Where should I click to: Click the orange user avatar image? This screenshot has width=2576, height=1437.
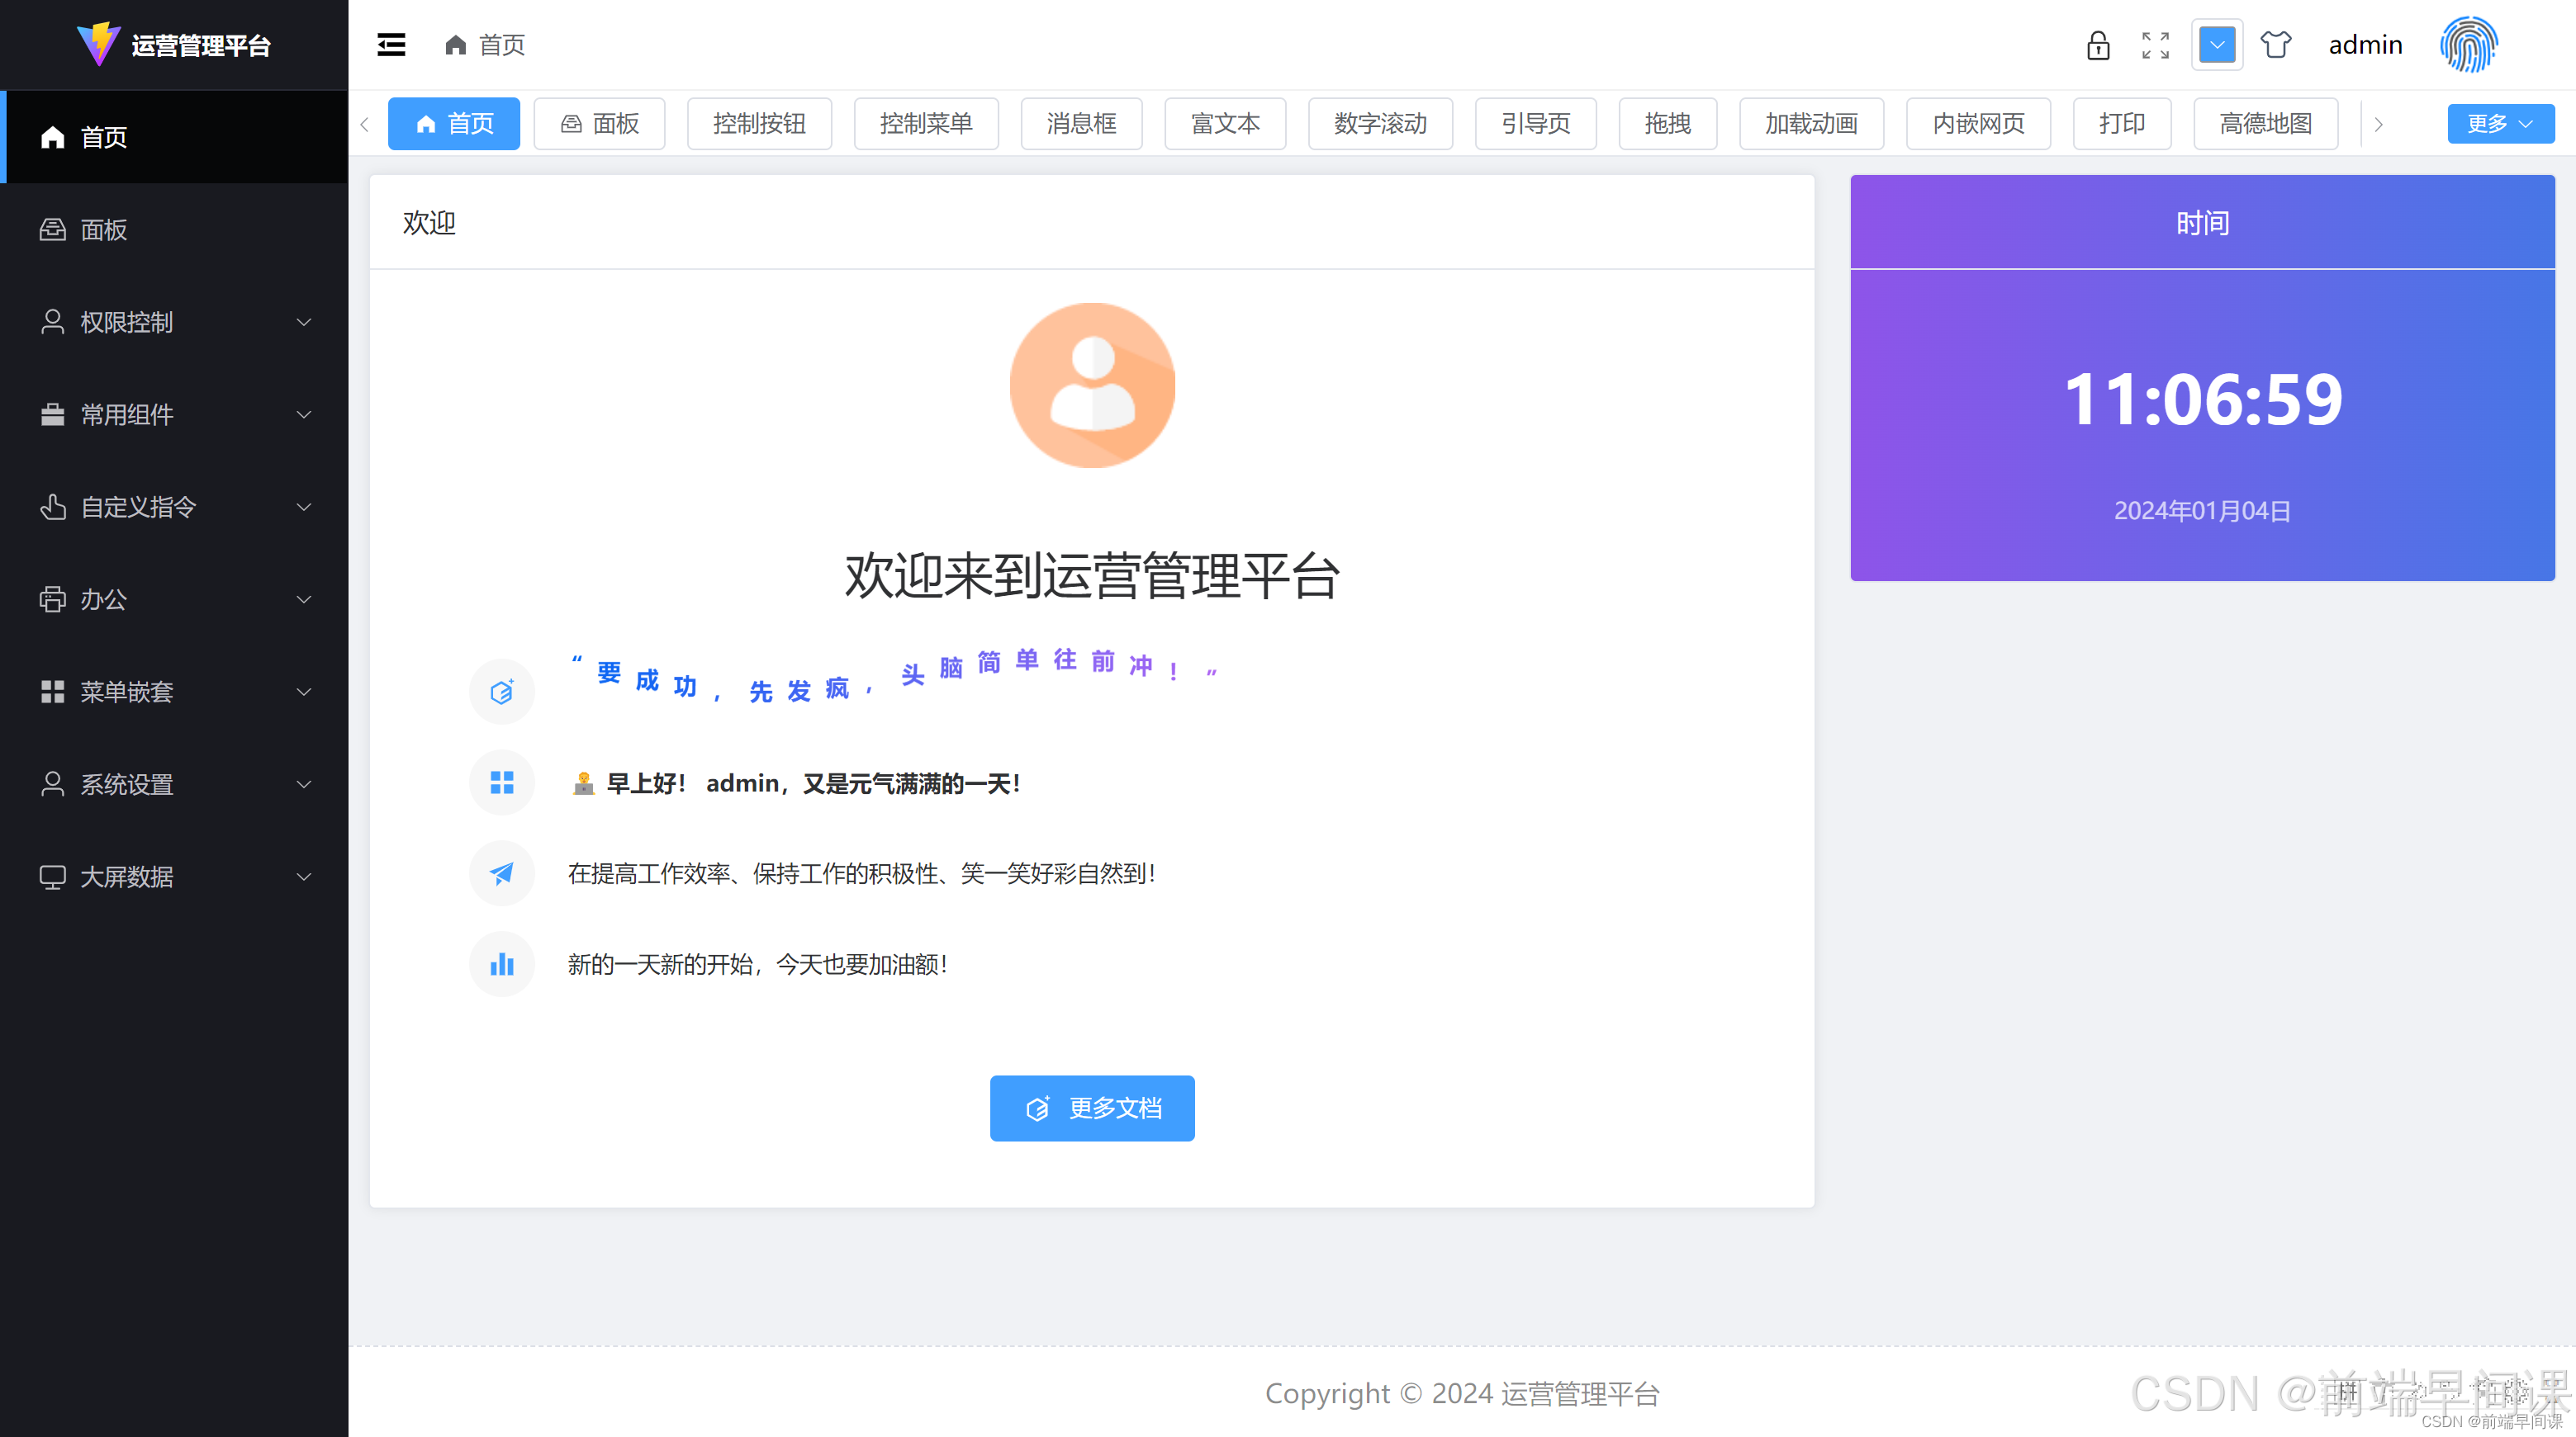1092,385
